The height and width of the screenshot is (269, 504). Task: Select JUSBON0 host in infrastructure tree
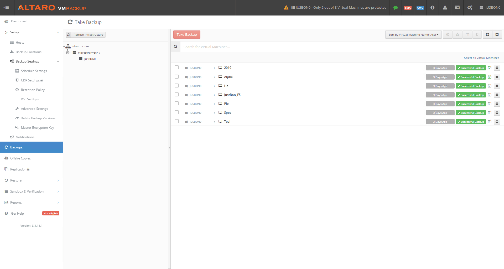coord(90,59)
